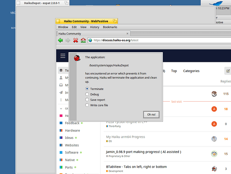This screenshot has width=231, height=174.
Task: Click the orange A avatar beside 18
Action: (x=214, y=109)
